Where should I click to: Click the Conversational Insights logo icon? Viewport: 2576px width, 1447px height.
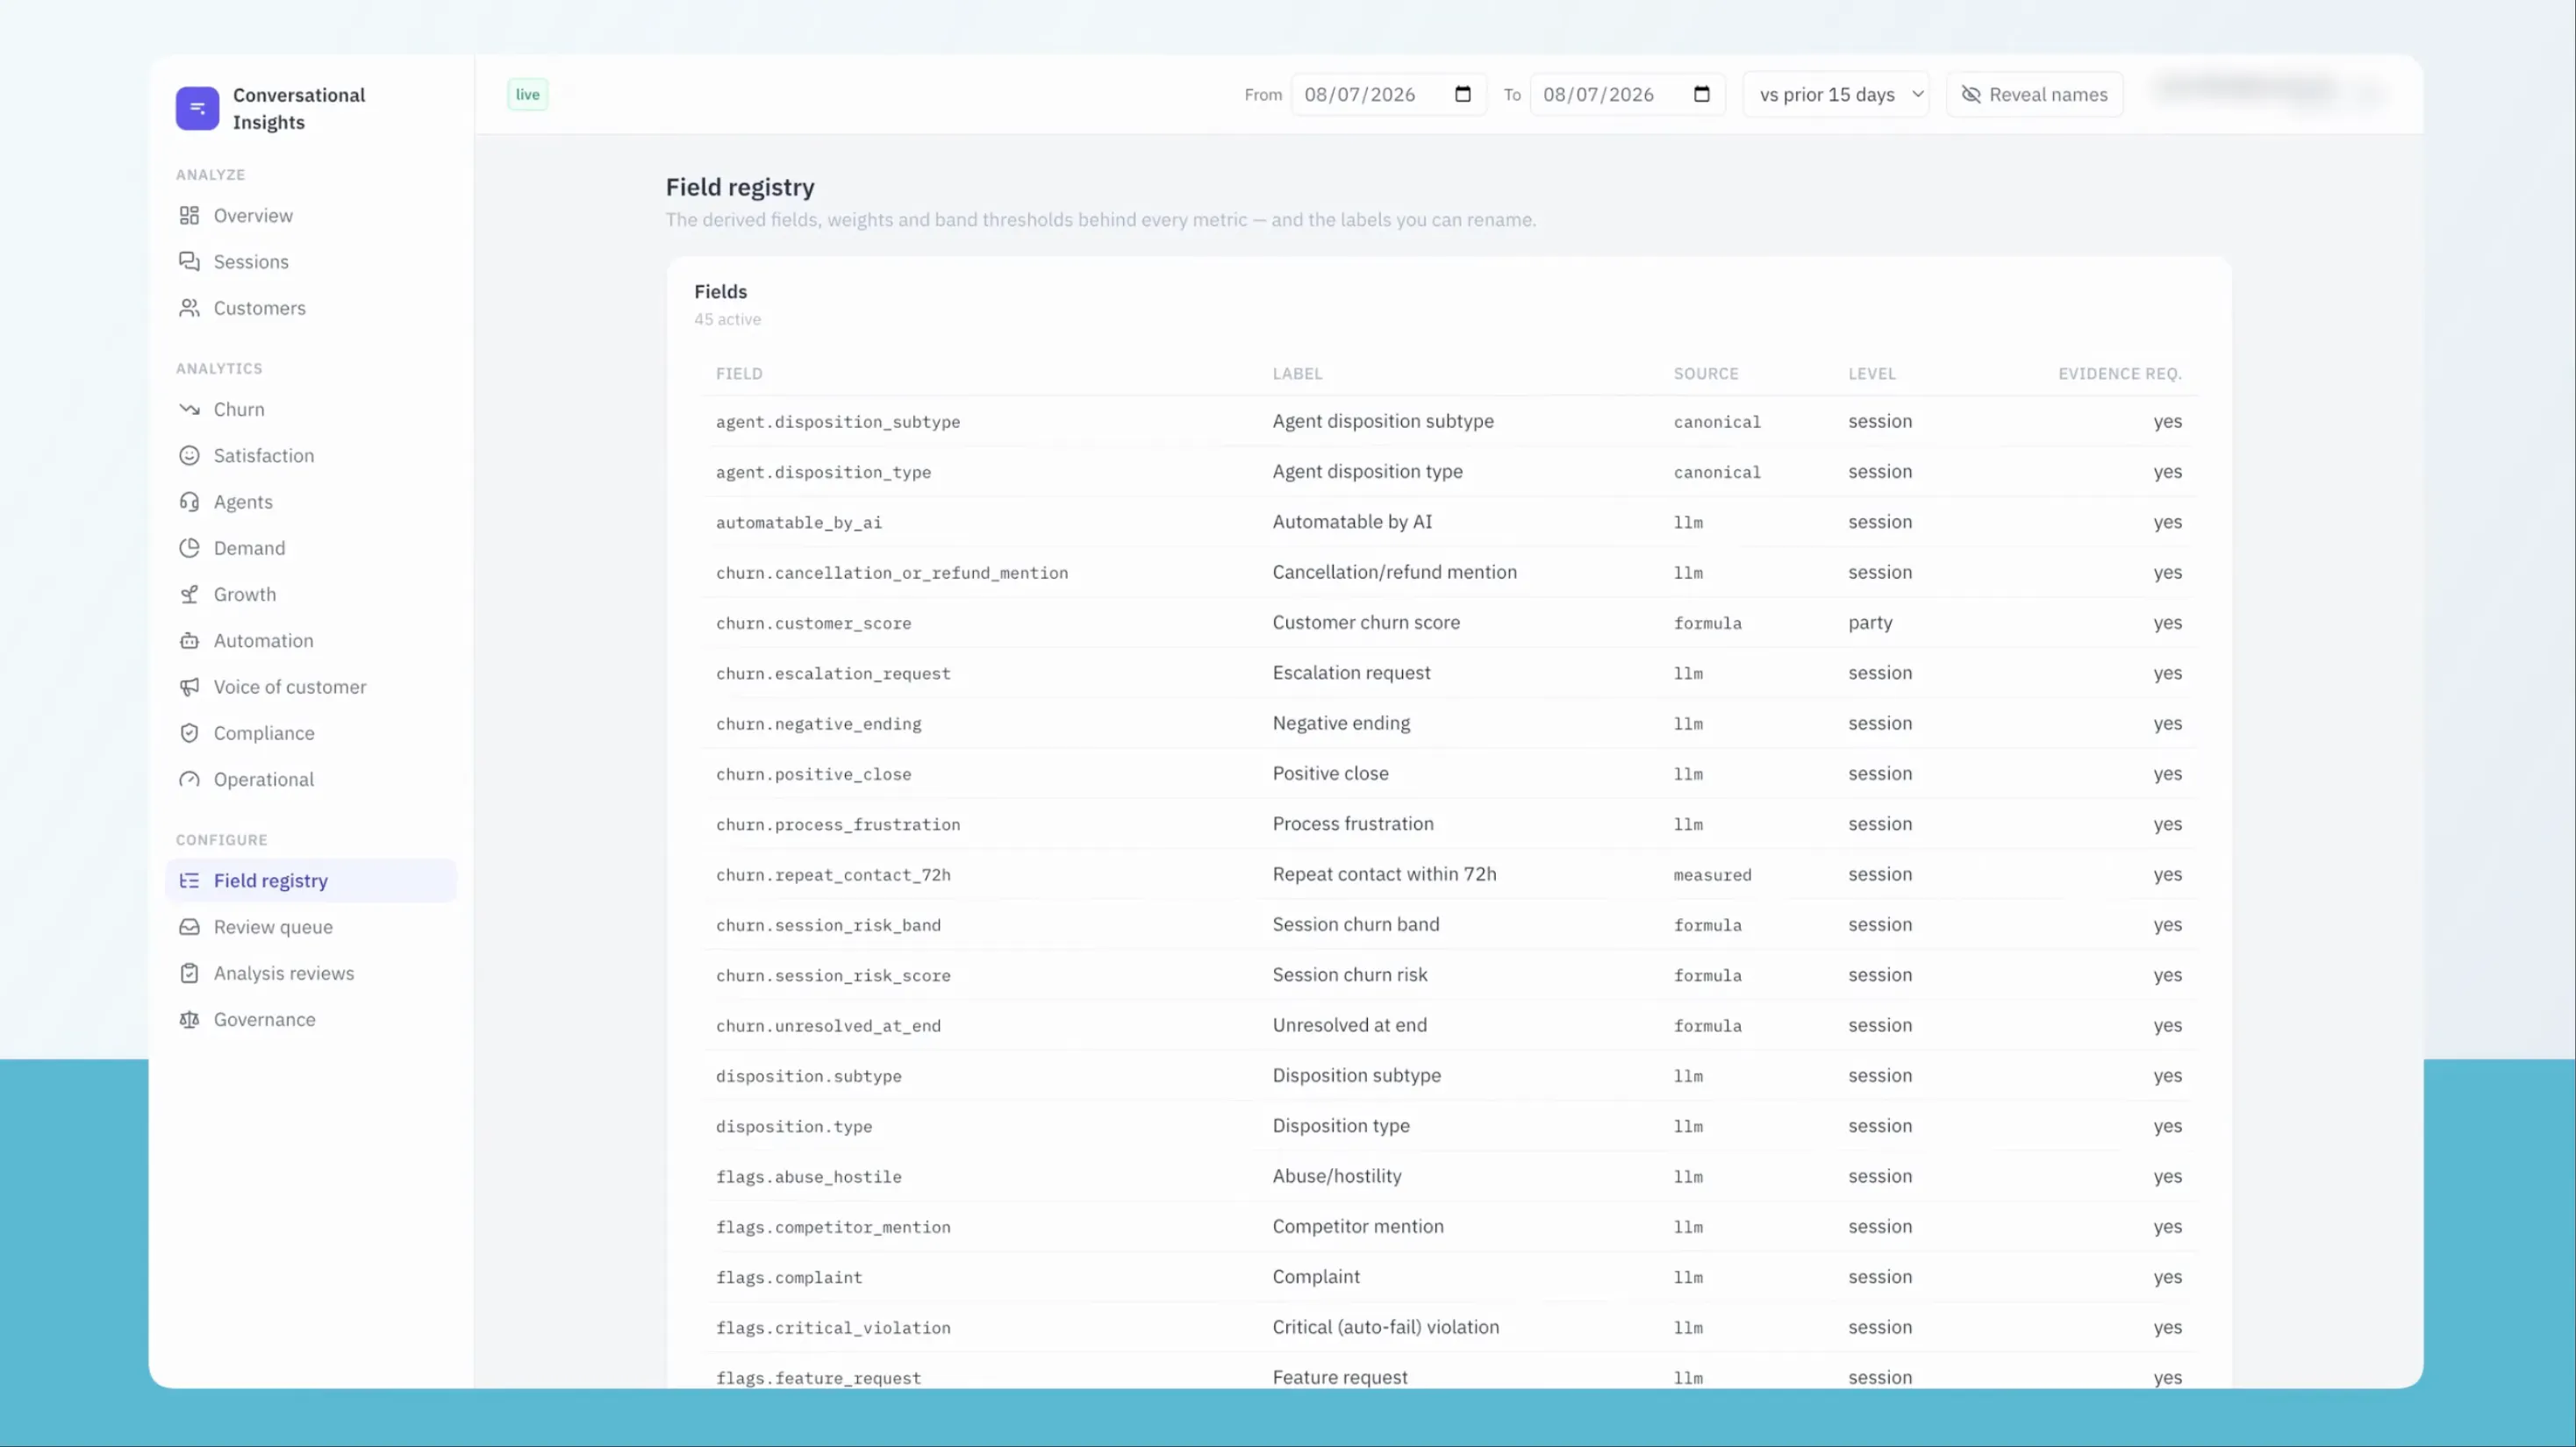197,108
